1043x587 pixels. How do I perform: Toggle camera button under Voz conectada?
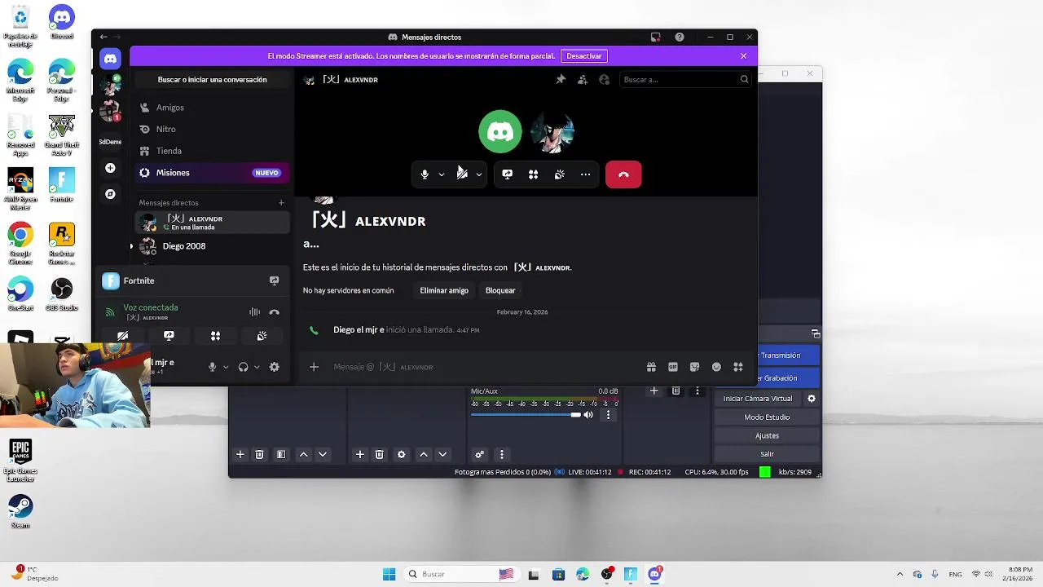[122, 336]
